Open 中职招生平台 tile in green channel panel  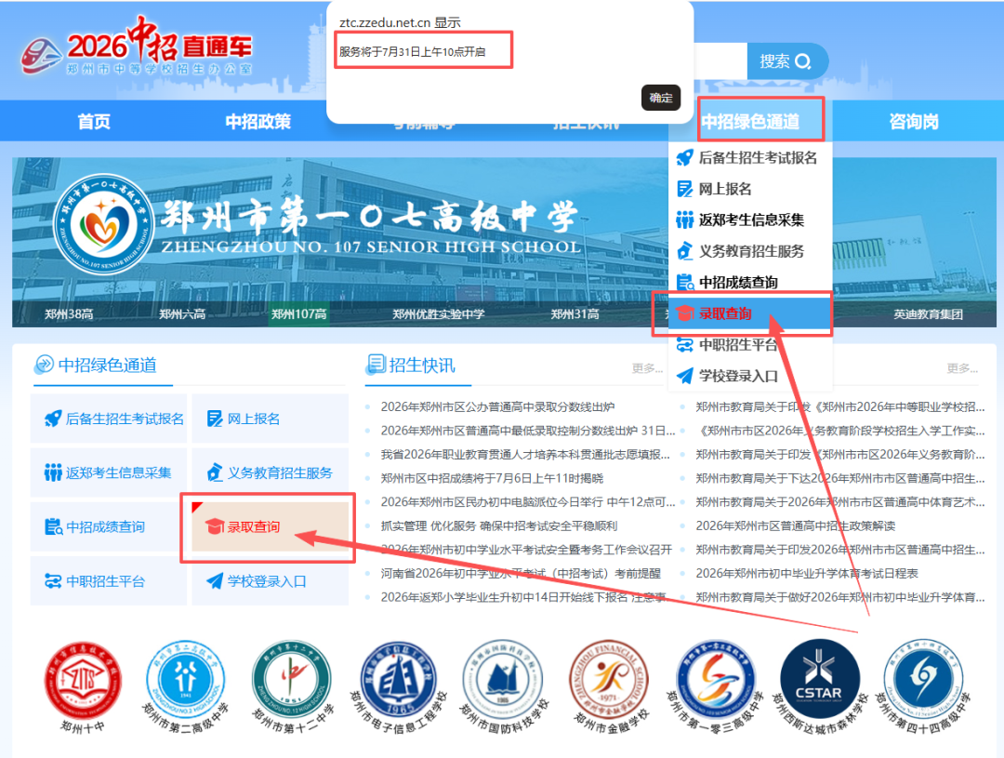[108, 581]
